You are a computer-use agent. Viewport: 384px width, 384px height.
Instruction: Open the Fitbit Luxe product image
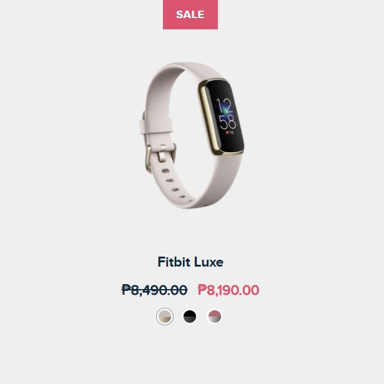coord(192,135)
